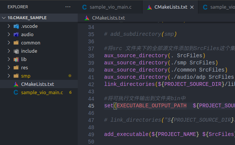Click the include folder icon

(x=16, y=51)
